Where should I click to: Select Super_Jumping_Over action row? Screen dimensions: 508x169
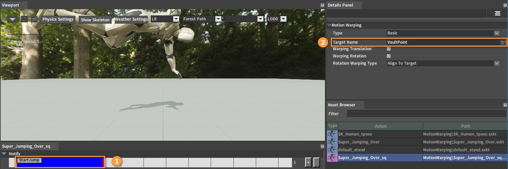(380, 142)
